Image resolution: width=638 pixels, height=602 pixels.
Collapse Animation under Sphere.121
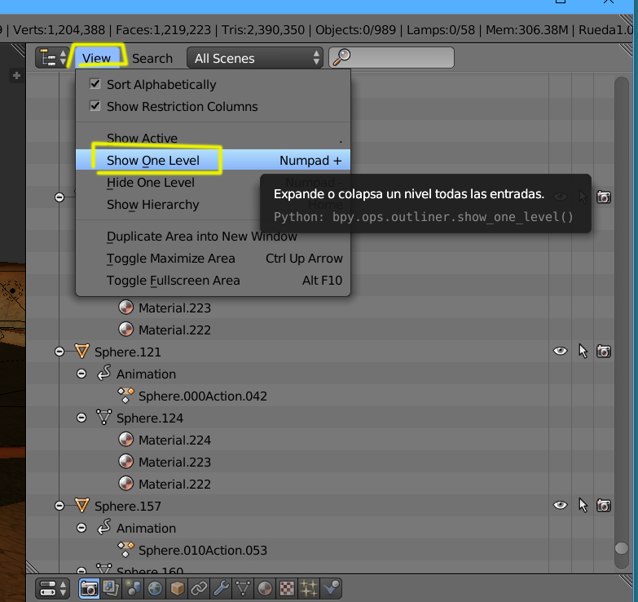point(81,374)
